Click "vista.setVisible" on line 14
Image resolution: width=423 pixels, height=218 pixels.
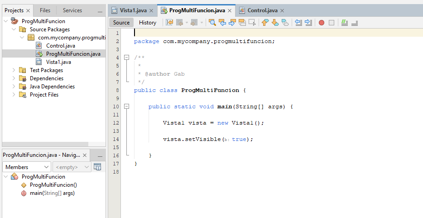[x=192, y=139]
